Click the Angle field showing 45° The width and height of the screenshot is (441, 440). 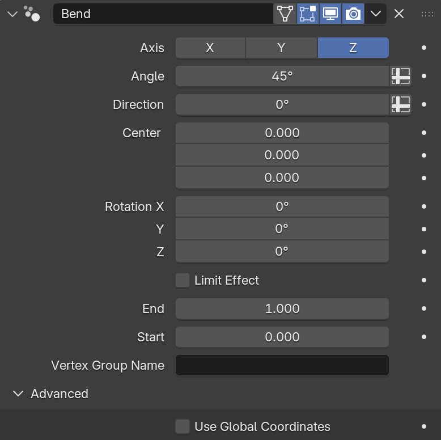coord(282,76)
